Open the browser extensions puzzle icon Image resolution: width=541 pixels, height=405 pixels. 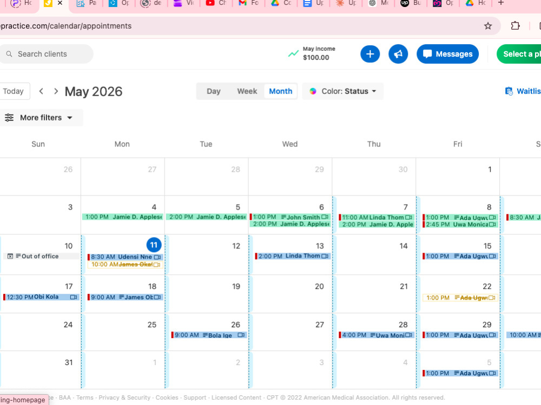click(x=515, y=26)
